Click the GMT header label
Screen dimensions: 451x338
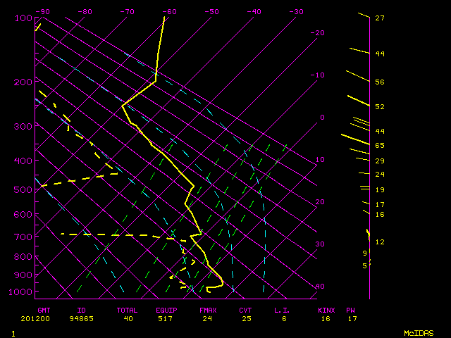pyautogui.click(x=44, y=310)
